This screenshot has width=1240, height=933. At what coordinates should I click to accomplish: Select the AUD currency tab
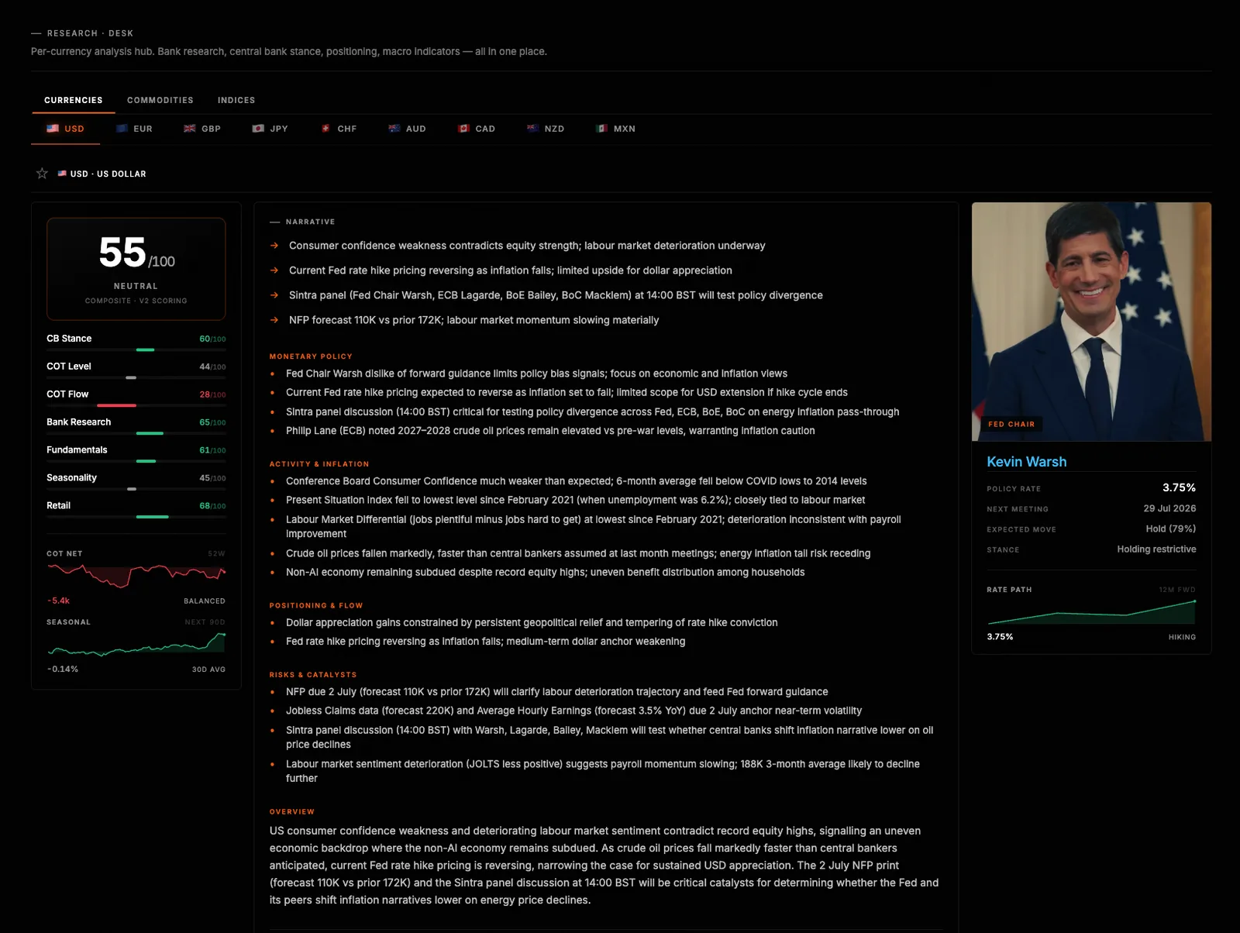[x=407, y=129]
